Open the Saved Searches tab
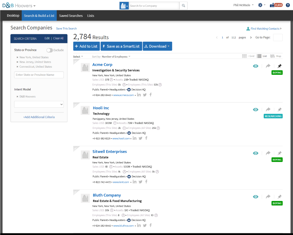This screenshot has height=235, width=293. [71, 16]
